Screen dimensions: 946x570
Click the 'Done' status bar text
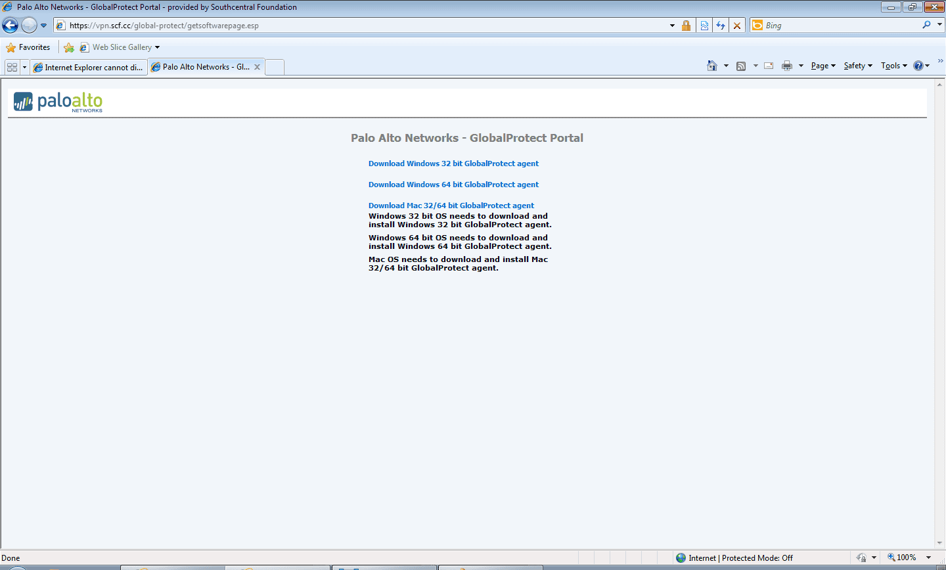tap(11, 558)
